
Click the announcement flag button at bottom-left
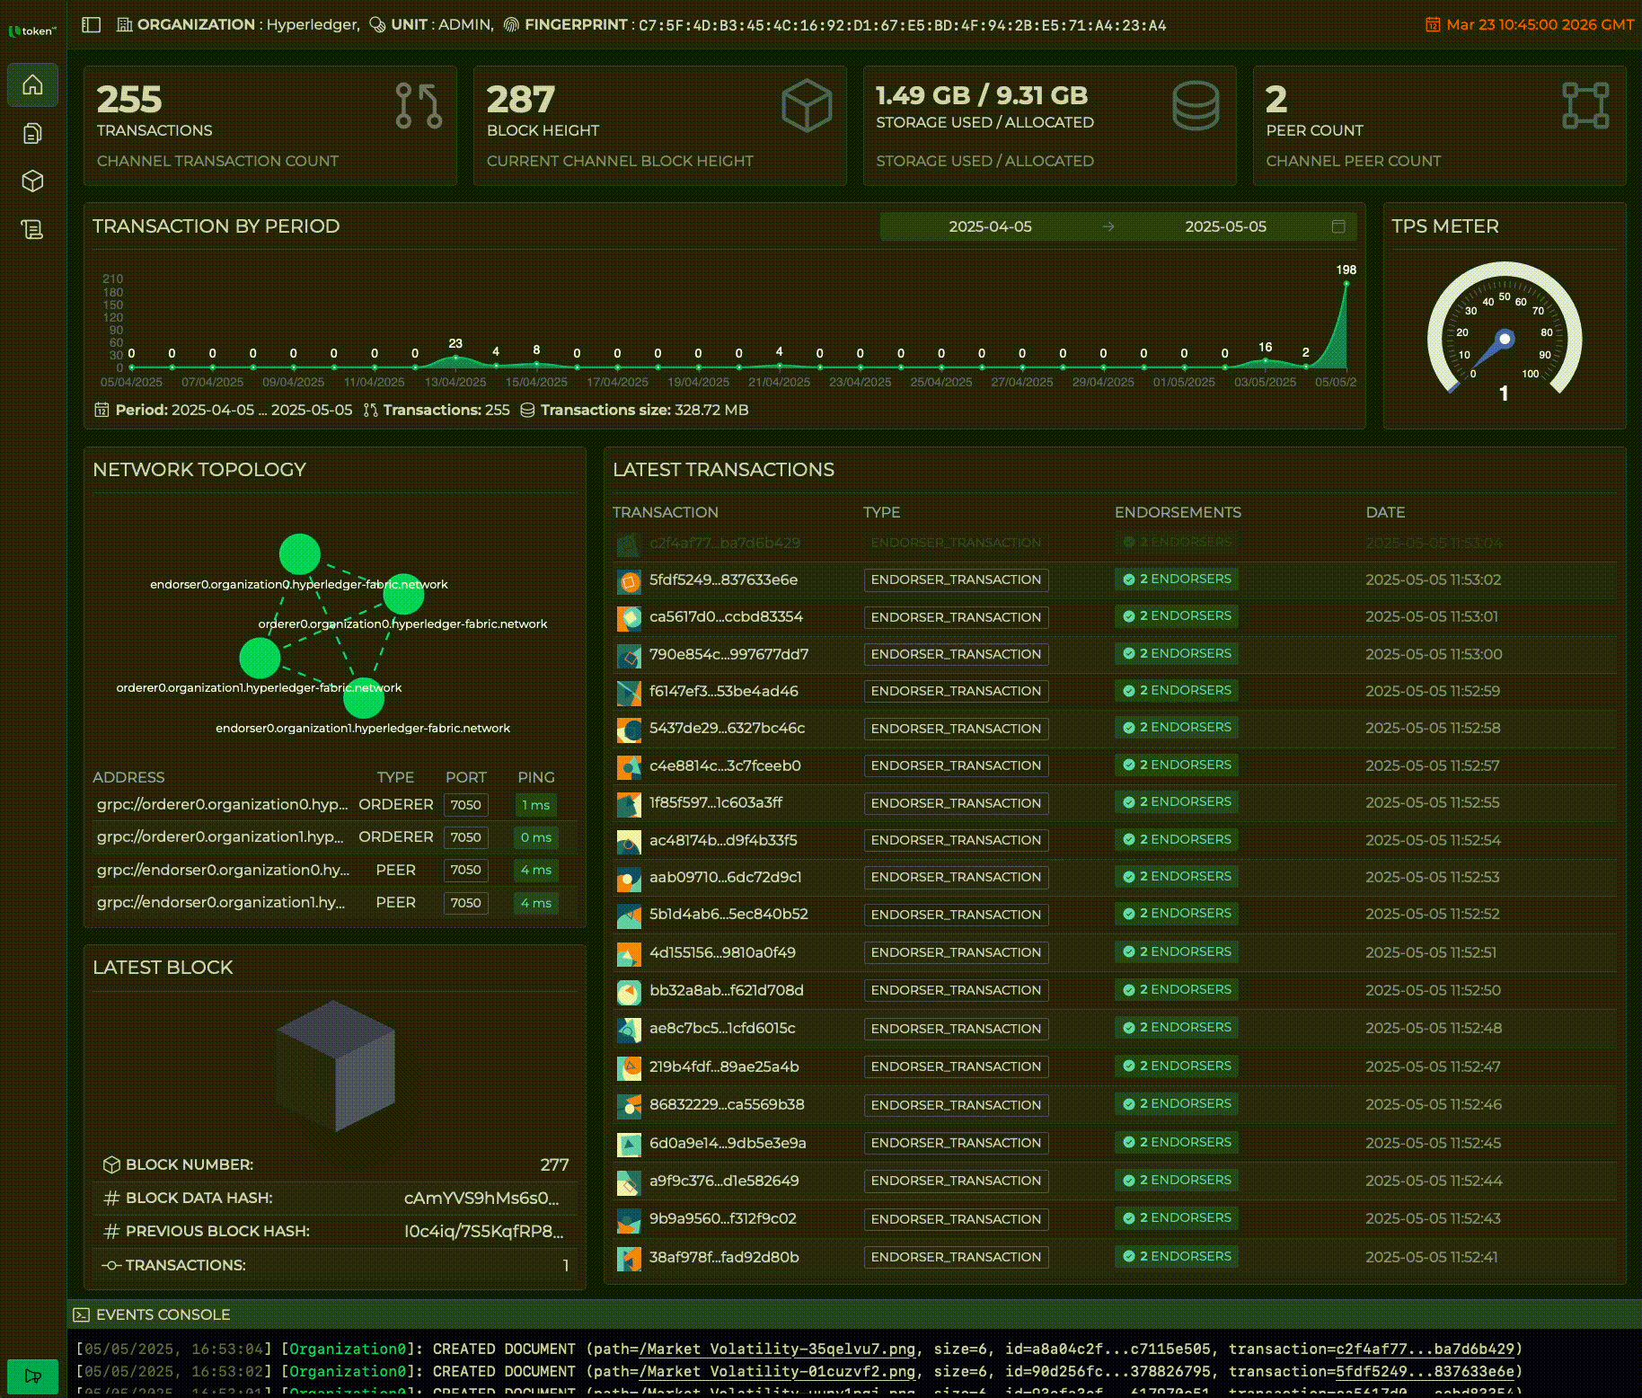coord(32,1376)
